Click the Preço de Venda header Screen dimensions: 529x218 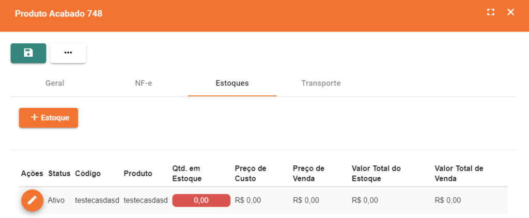(x=308, y=174)
